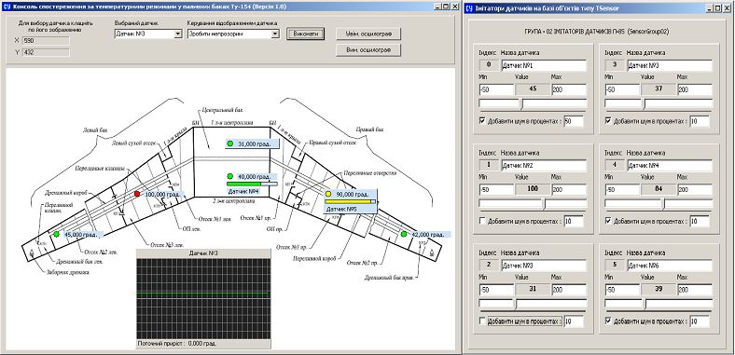Enable noise checkbox for Датчик №2
Screen dimensions: 735x355
[483, 221]
